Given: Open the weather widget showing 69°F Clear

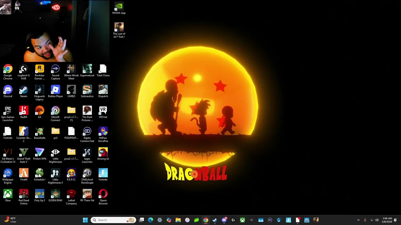Looking at the screenshot, I should tap(10, 220).
